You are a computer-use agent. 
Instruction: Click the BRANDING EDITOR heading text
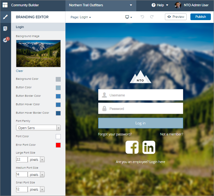32,17
